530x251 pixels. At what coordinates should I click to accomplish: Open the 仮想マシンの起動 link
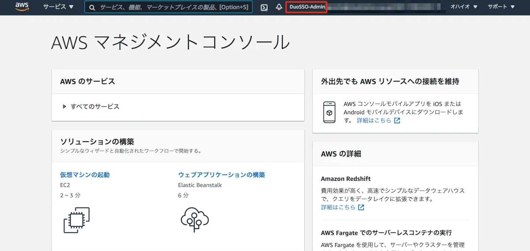(85, 175)
